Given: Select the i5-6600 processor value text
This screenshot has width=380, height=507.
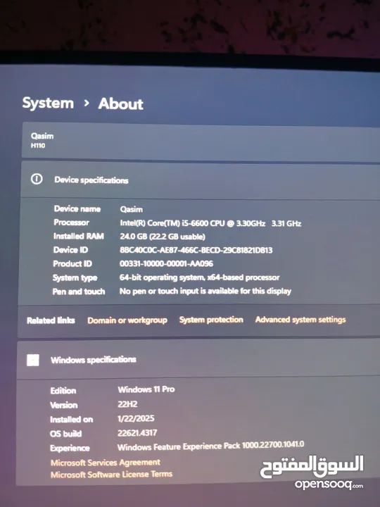Looking at the screenshot, I should pyautogui.click(x=210, y=223).
